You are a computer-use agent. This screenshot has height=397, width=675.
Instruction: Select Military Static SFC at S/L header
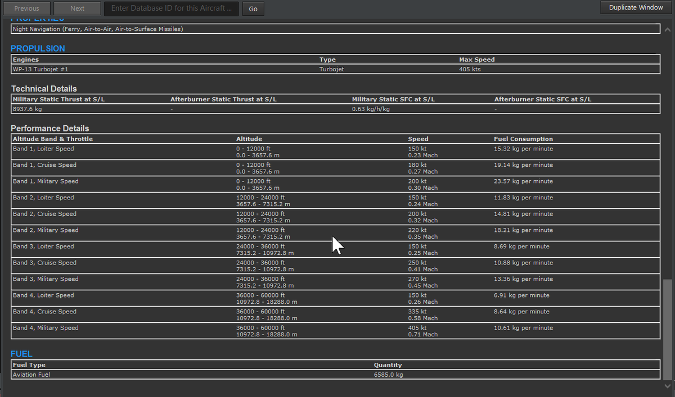pyautogui.click(x=393, y=99)
